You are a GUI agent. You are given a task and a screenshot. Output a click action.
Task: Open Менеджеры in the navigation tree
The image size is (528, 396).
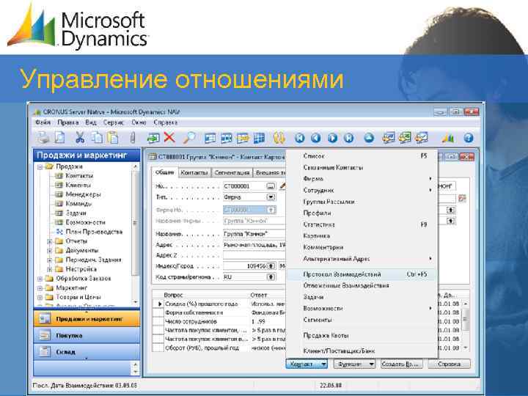(83, 194)
